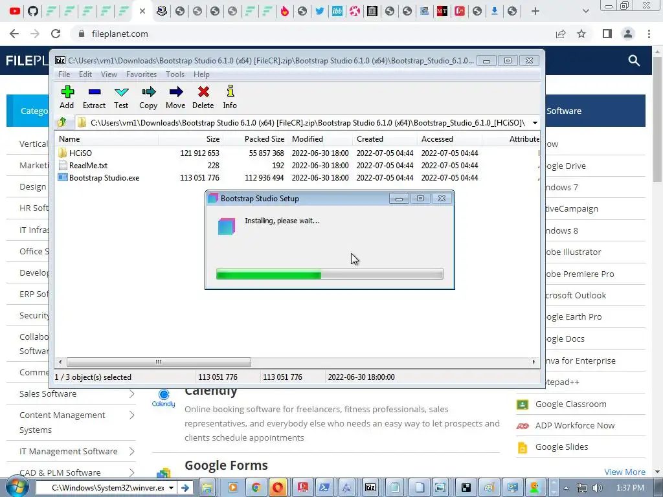Sort files by the Name column

tap(107, 139)
